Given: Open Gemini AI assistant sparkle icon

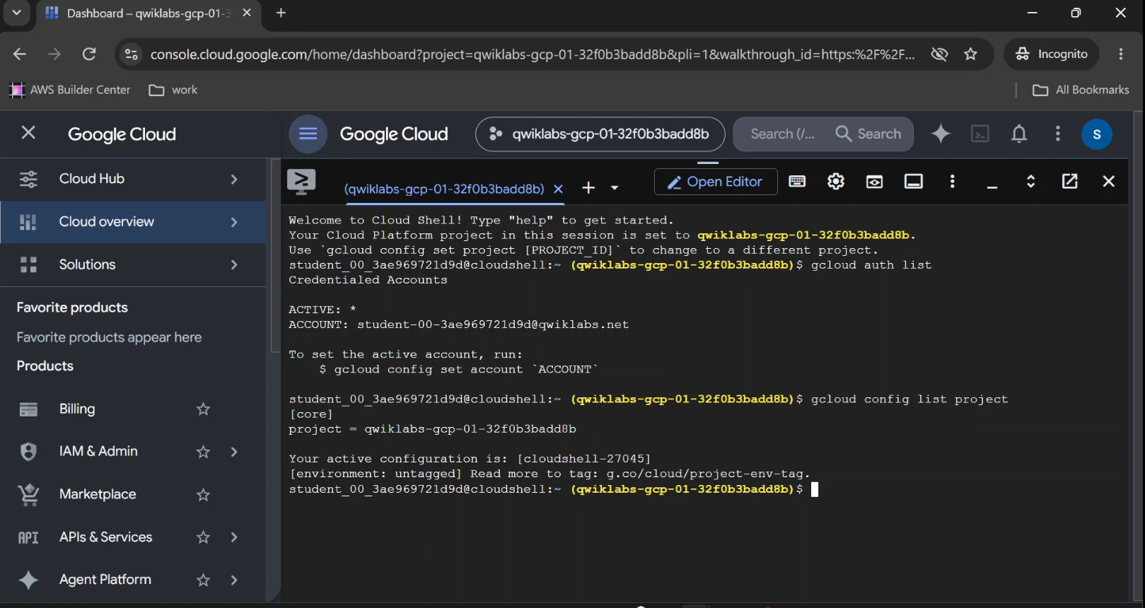Looking at the screenshot, I should pos(941,134).
